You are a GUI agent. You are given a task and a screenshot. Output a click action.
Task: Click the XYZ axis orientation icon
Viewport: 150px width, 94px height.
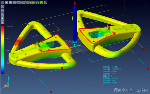[14, 3]
